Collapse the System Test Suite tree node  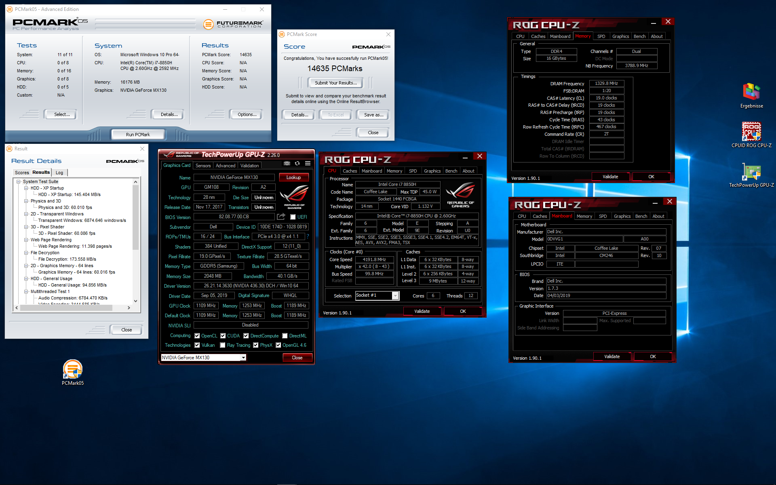(19, 181)
